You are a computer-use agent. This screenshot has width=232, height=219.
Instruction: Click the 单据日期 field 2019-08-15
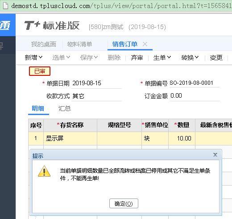pos(96,83)
